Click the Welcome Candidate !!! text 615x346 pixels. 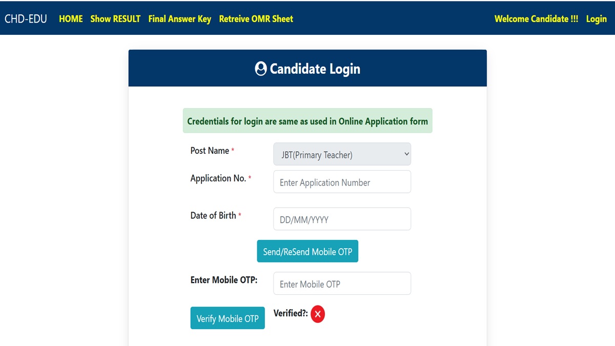click(x=536, y=19)
